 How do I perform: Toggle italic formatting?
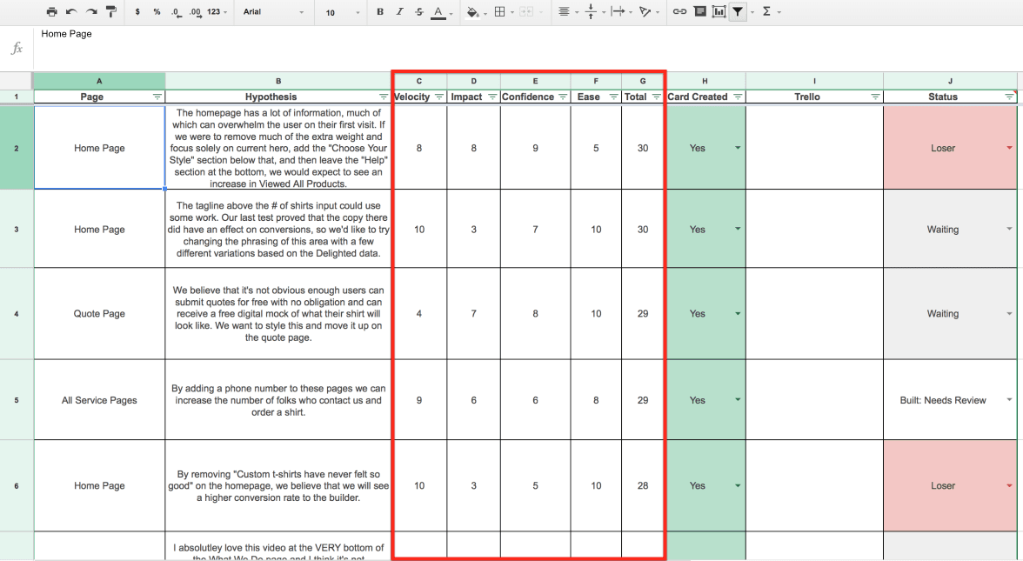coord(399,12)
